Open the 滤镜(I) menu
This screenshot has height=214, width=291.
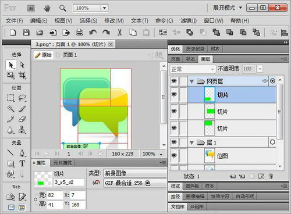[x=189, y=20]
